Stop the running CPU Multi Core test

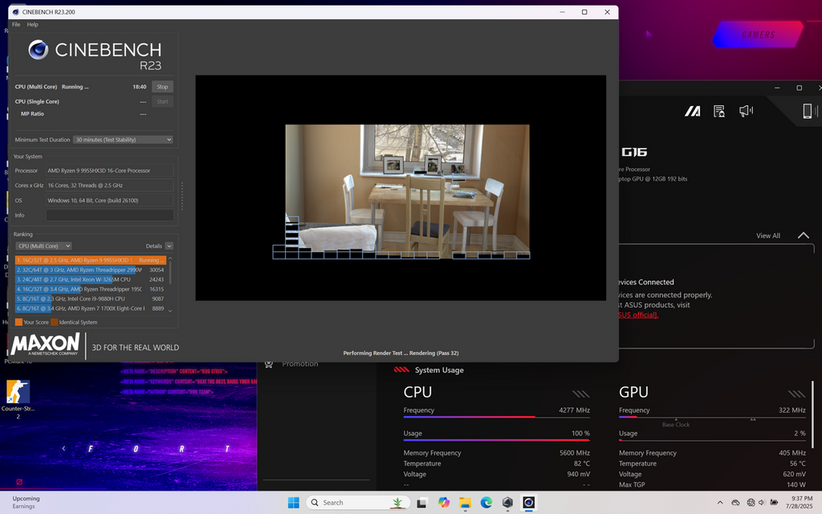(x=162, y=87)
